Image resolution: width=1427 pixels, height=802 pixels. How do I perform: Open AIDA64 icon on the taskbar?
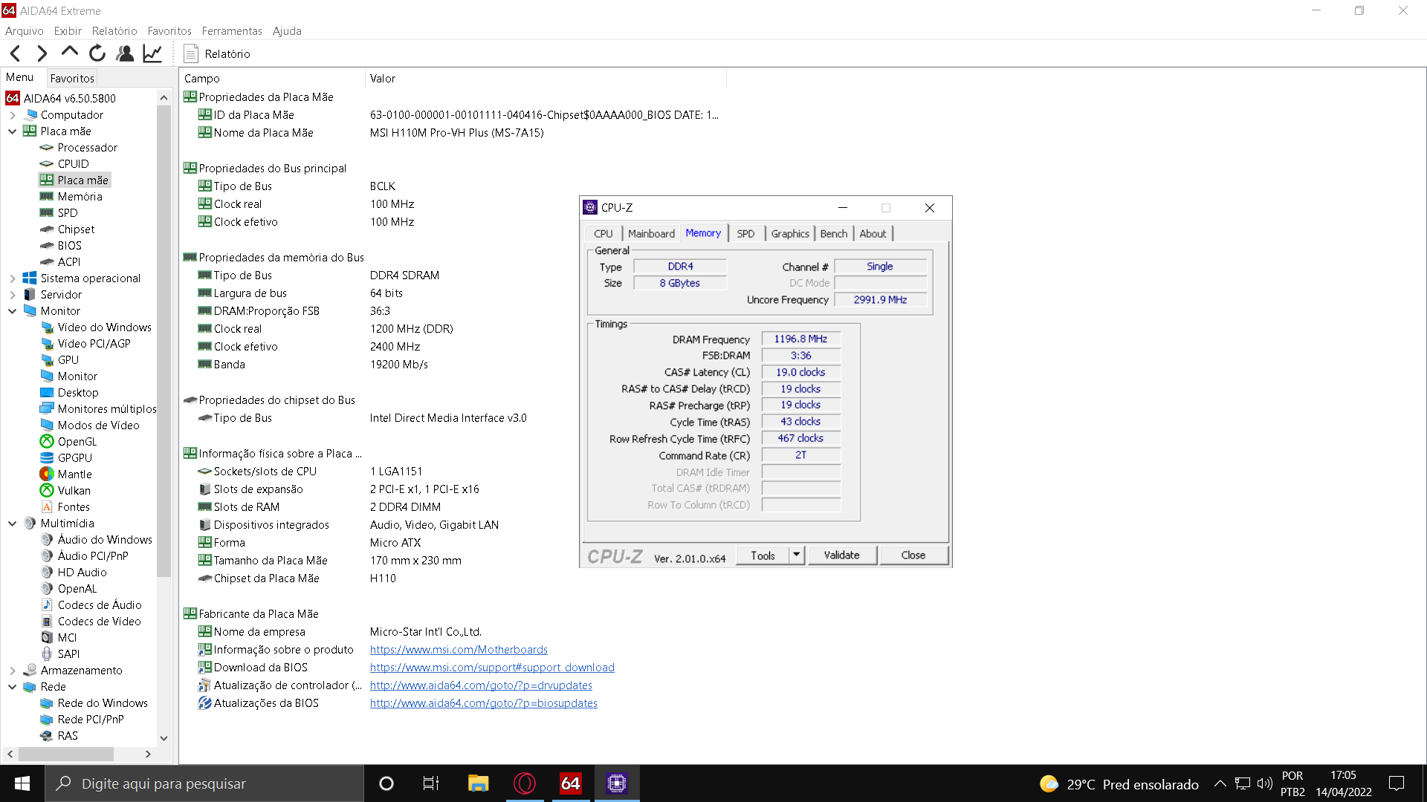click(571, 783)
